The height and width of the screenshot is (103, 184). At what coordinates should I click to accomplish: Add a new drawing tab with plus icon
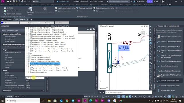pyautogui.click(x=31, y=19)
